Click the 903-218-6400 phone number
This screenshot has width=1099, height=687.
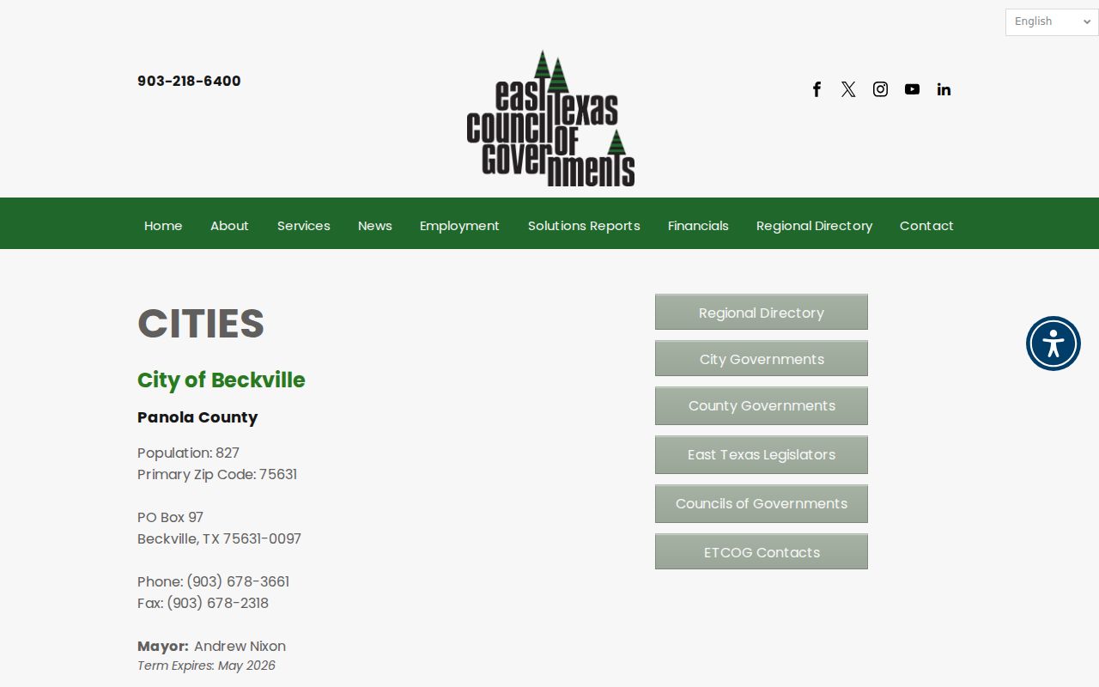pos(189,81)
